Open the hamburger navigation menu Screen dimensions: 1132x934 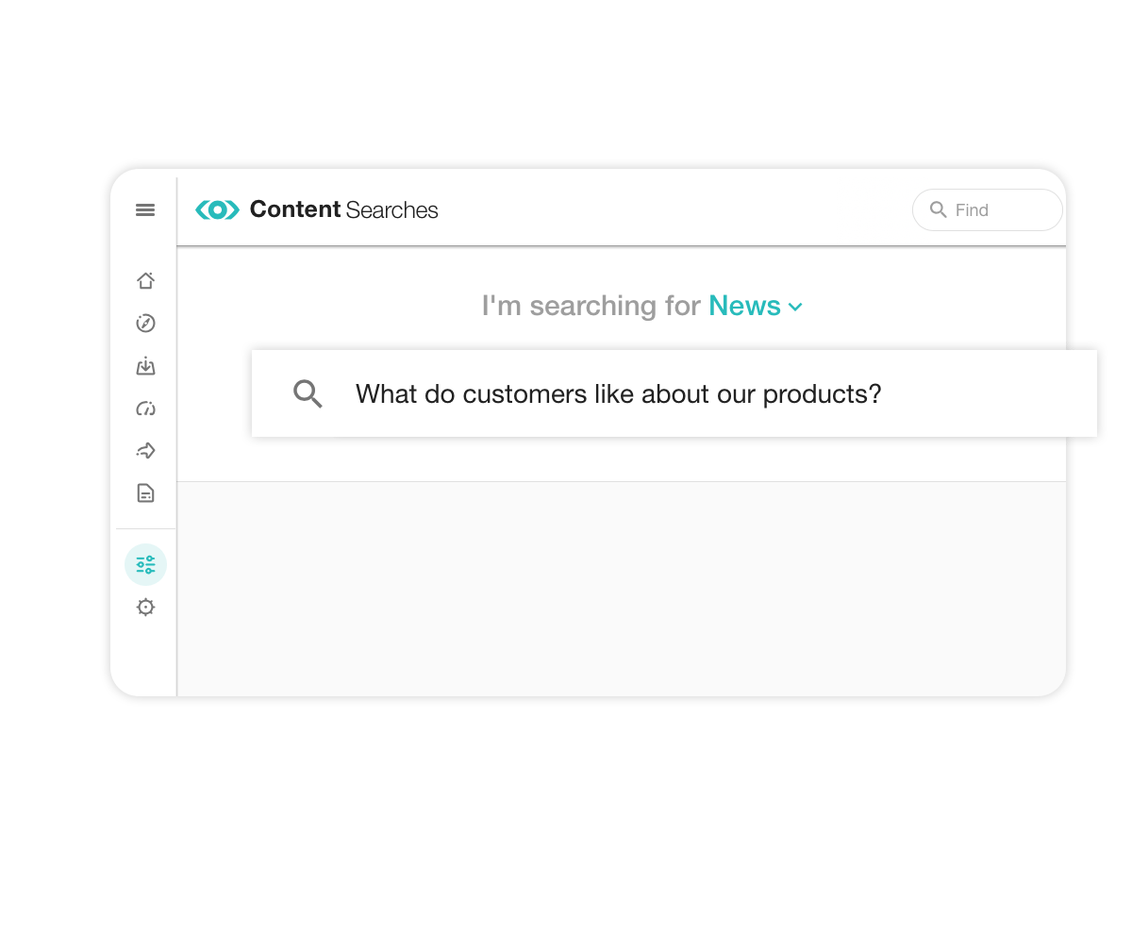(x=145, y=209)
